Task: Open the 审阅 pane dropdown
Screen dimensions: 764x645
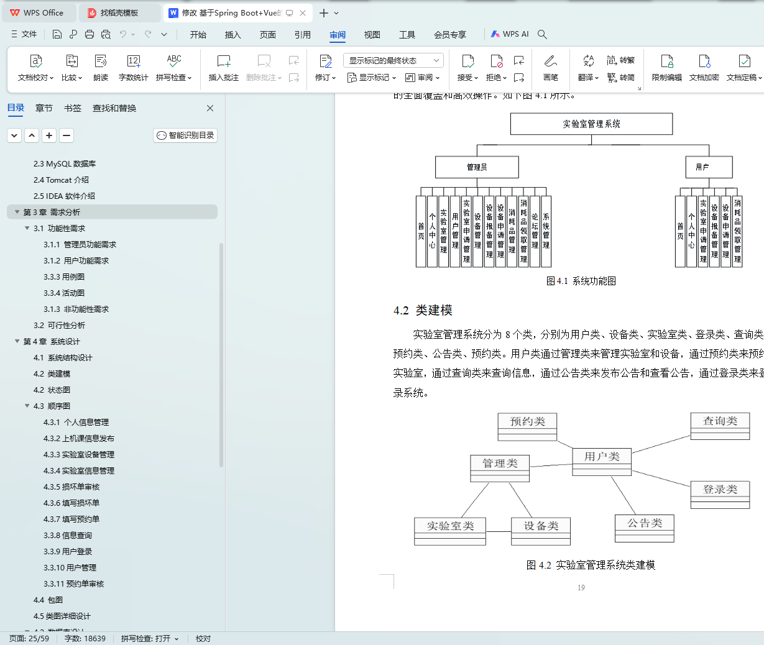Action: 423,78
